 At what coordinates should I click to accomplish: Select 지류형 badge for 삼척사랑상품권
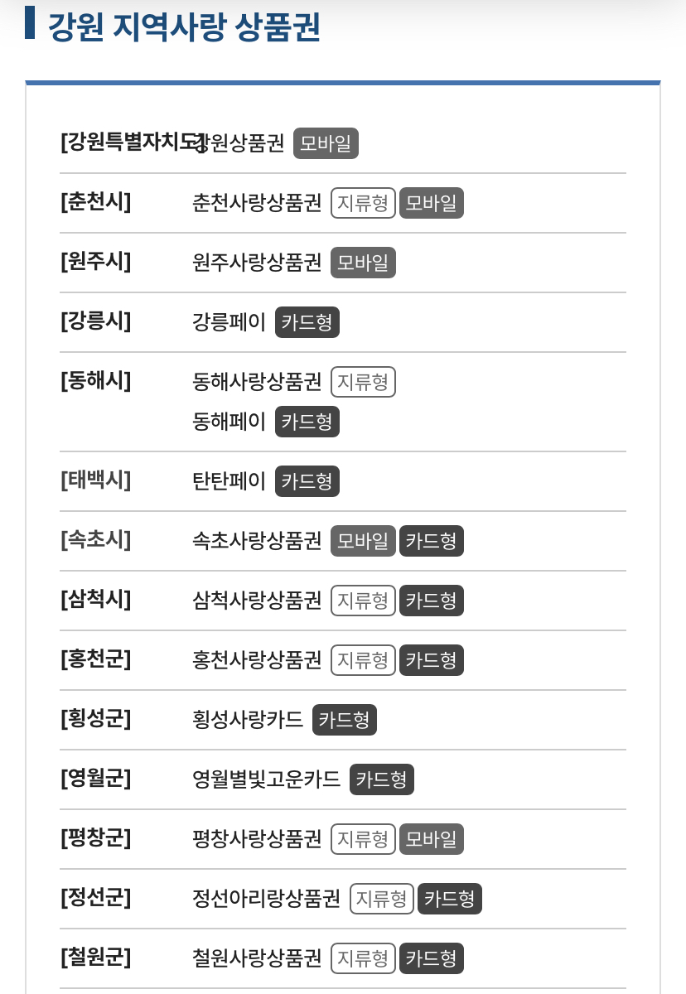(363, 601)
